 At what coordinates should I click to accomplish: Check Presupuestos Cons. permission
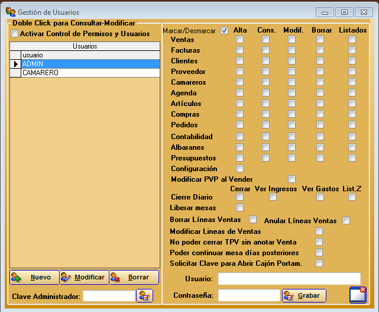(x=265, y=158)
